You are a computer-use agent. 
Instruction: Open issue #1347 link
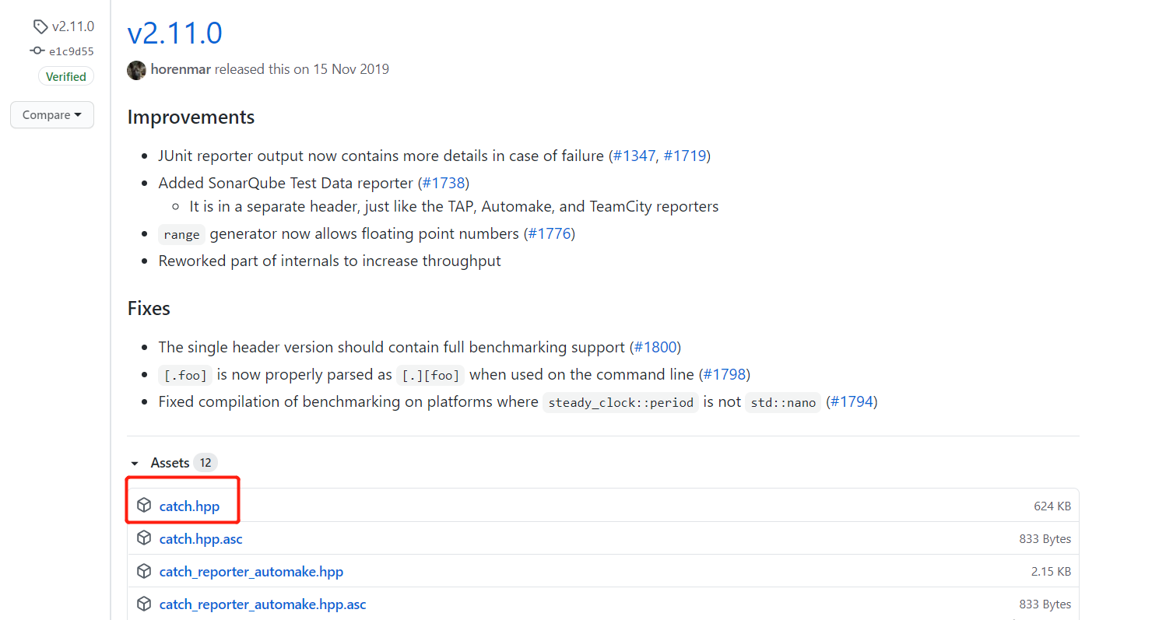tap(634, 156)
